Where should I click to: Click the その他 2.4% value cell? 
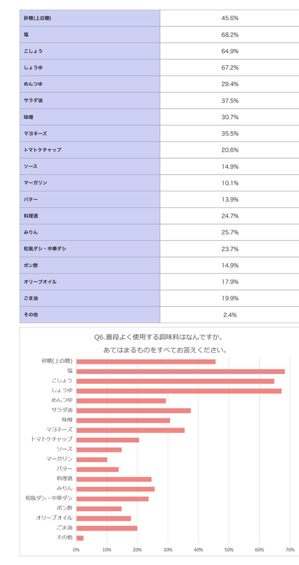[229, 315]
